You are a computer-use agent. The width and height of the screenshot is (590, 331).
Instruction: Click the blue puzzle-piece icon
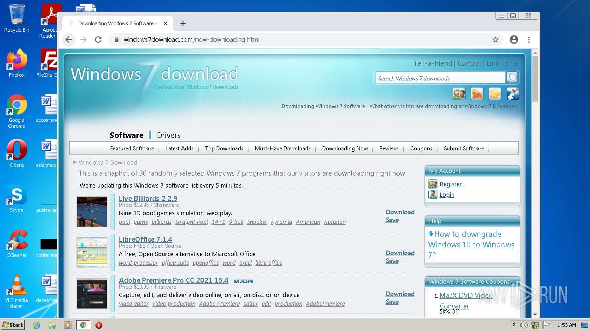click(x=513, y=94)
